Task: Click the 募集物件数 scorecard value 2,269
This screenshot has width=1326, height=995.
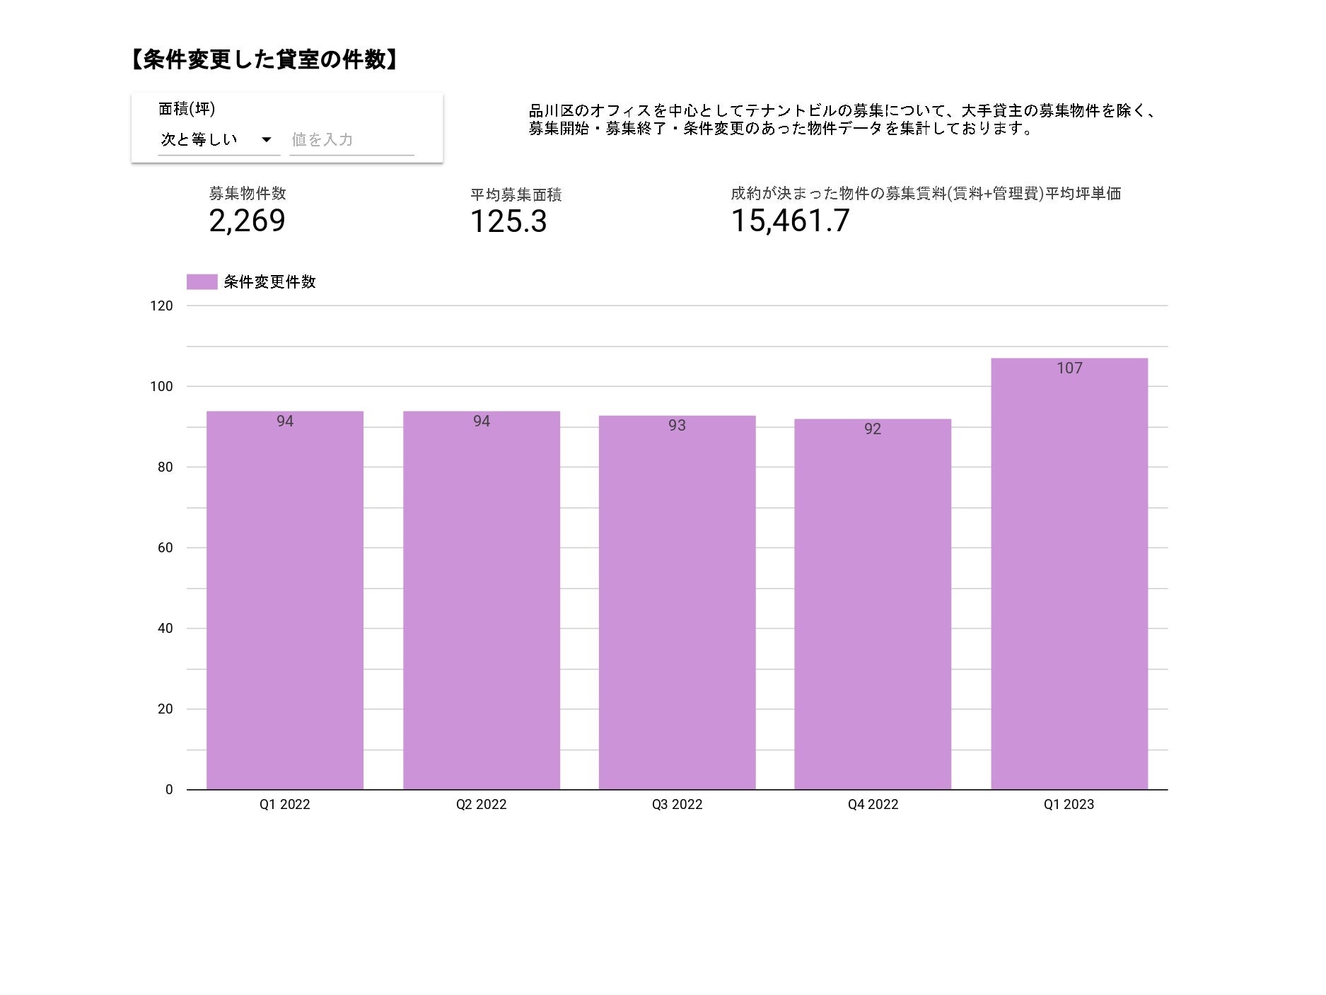Action: (x=247, y=221)
